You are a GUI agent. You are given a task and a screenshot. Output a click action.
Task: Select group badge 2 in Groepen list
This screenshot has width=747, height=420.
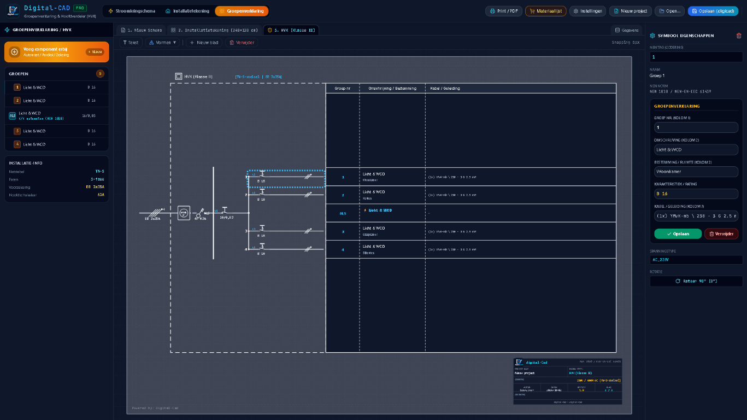pyautogui.click(x=17, y=101)
